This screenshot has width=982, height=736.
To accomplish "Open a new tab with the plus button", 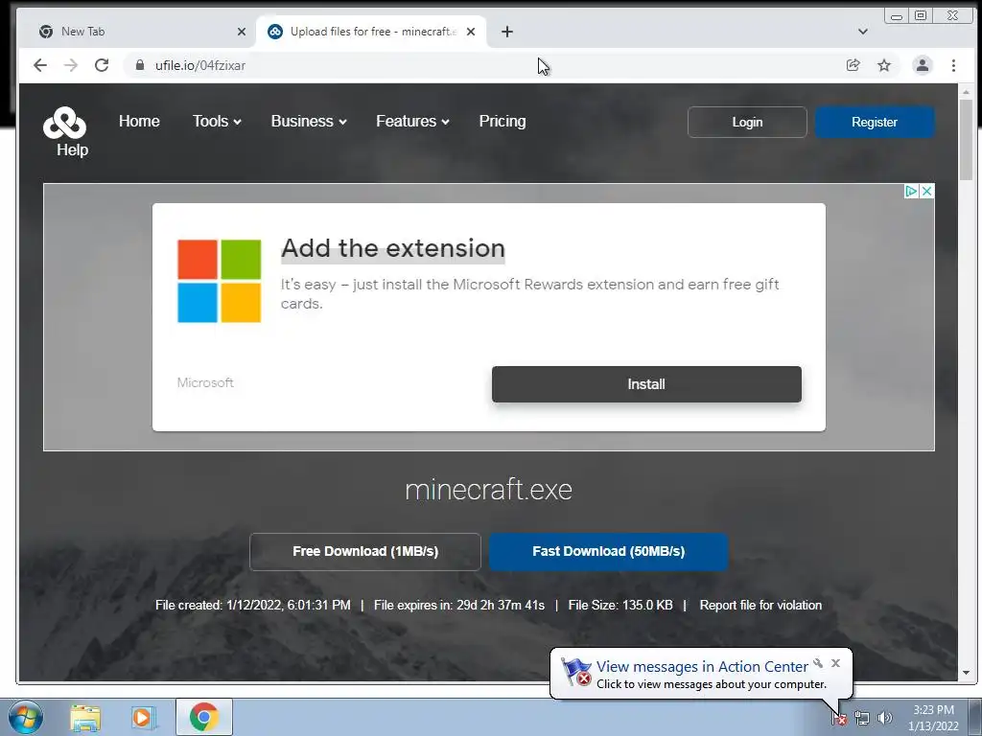I will point(507,32).
